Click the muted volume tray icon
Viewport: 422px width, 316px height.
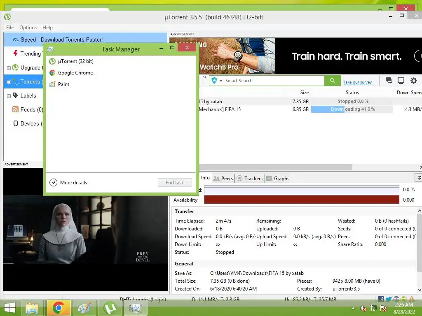(x=363, y=309)
